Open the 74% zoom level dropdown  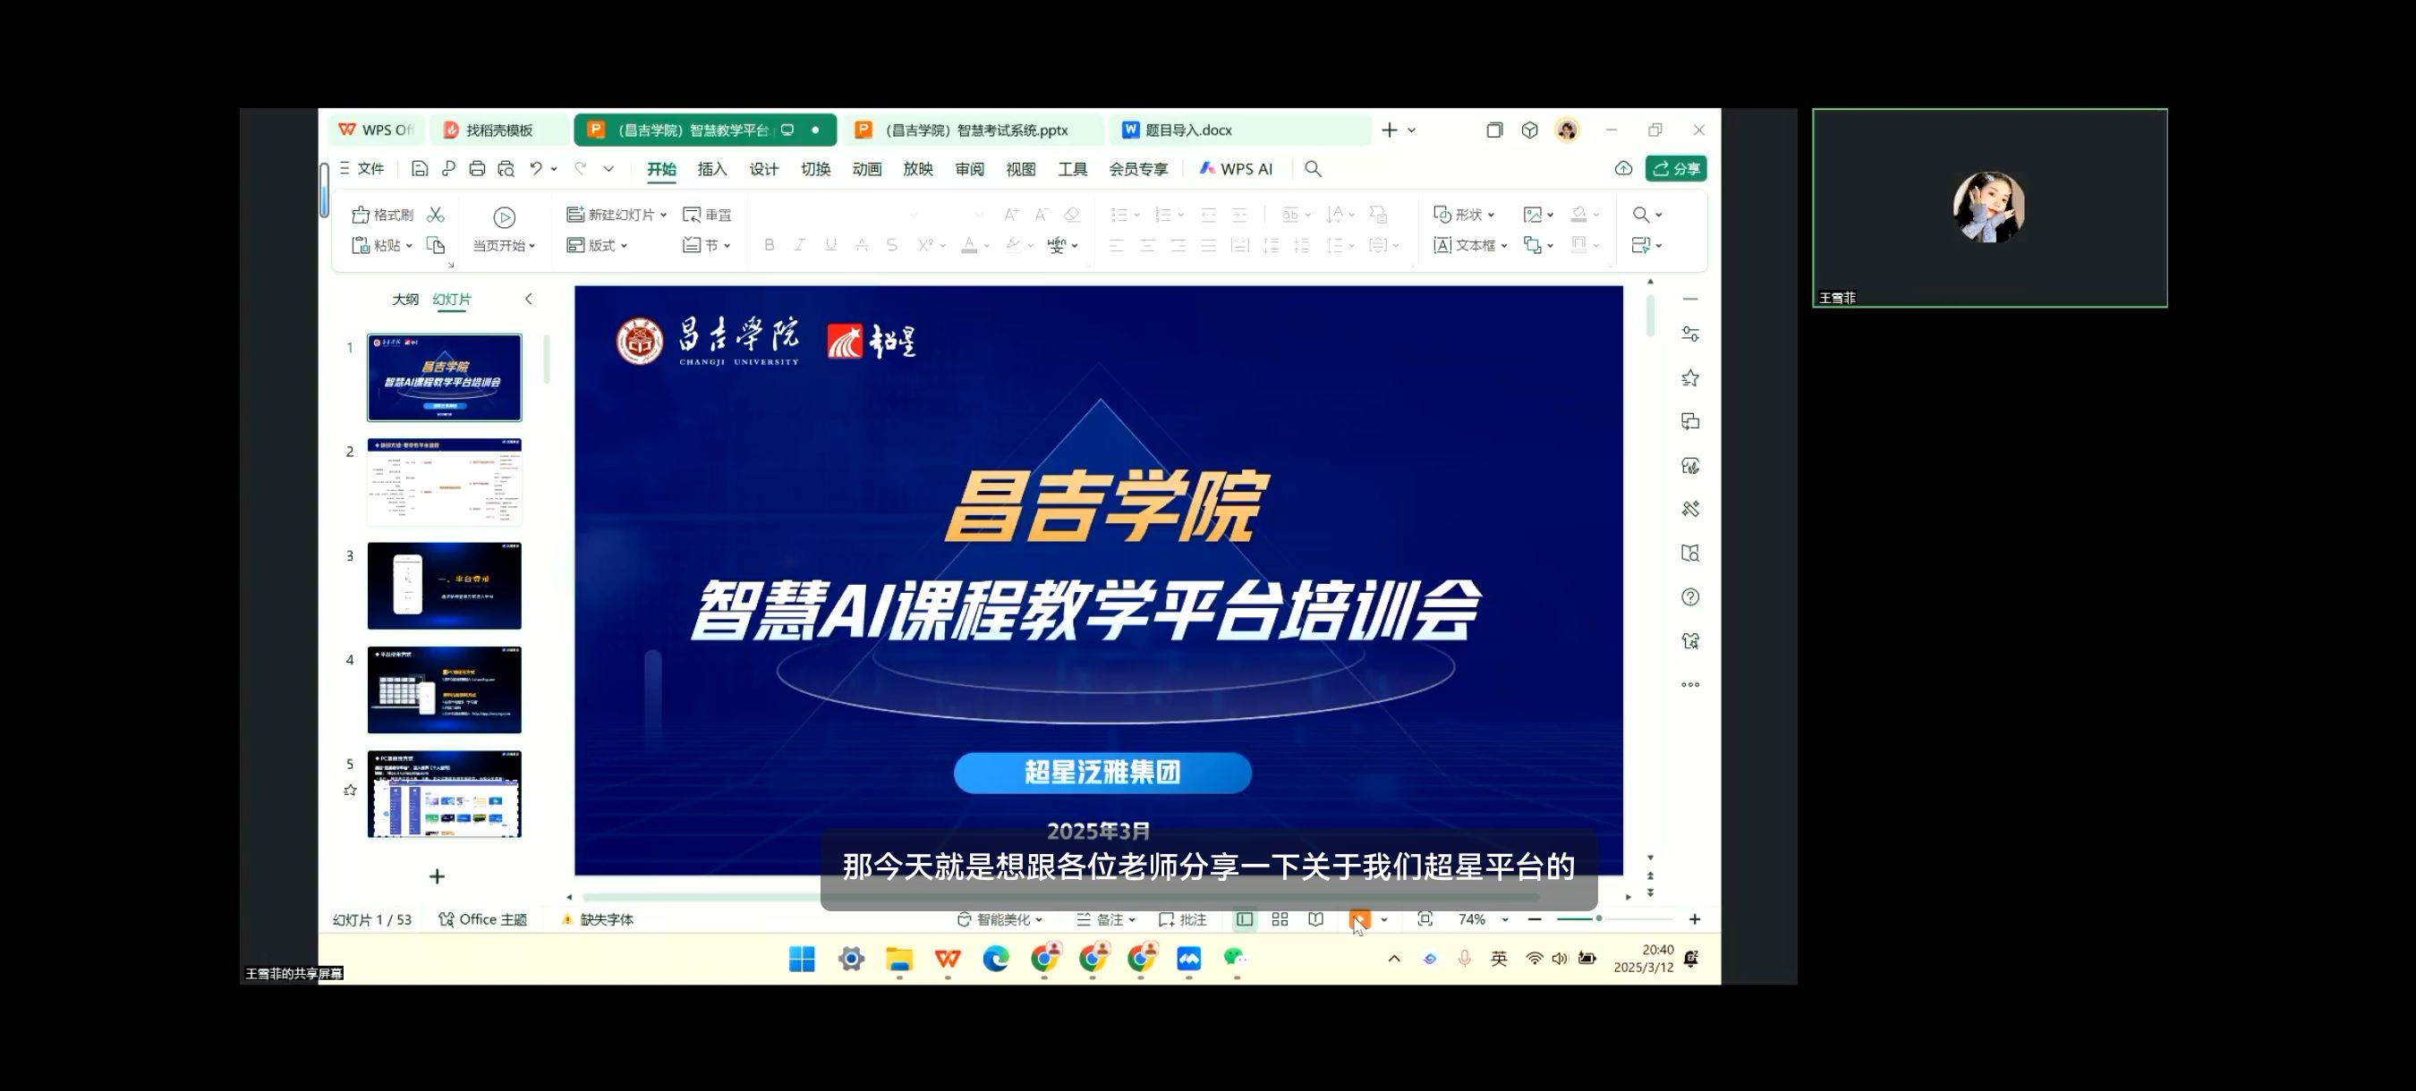[1504, 919]
